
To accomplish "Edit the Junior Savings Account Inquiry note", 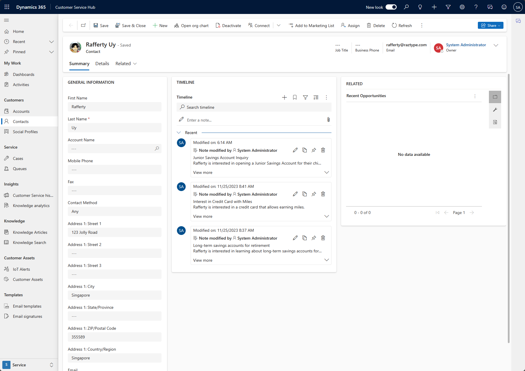I will tap(295, 150).
